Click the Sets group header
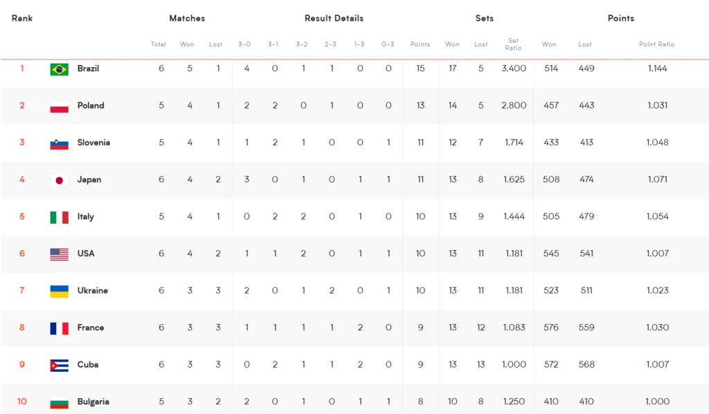 484,19
